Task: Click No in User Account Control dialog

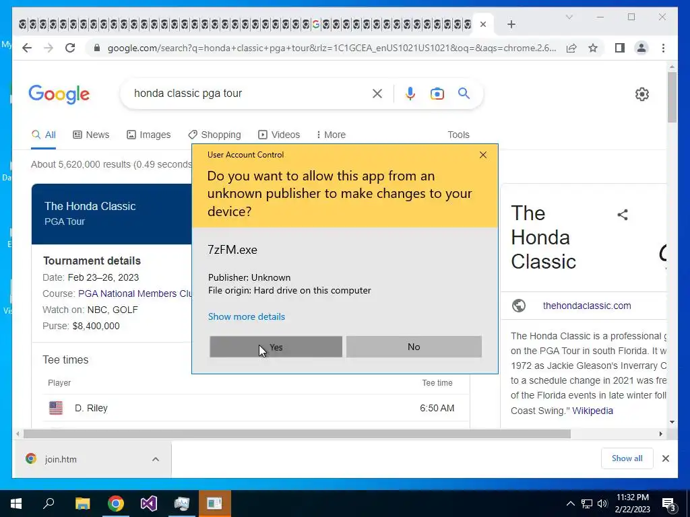Action: [414, 347]
